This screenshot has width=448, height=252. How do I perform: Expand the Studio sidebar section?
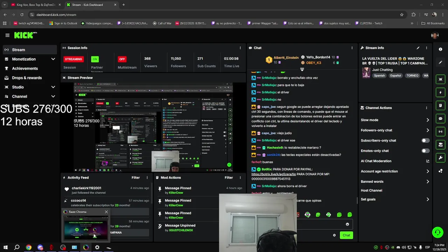53,87
